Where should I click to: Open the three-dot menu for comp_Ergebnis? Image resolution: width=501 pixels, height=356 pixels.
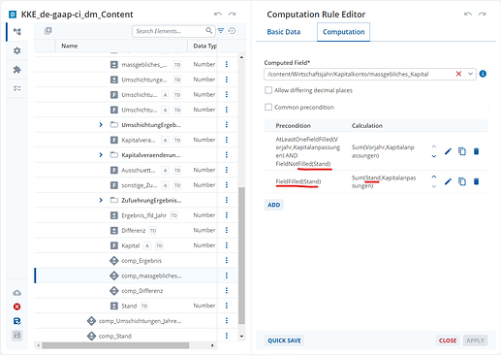(227, 260)
